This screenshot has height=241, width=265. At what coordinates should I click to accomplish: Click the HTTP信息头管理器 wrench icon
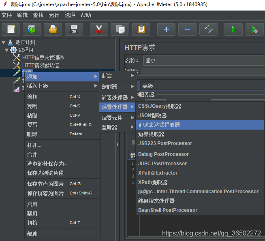[x=17, y=58]
